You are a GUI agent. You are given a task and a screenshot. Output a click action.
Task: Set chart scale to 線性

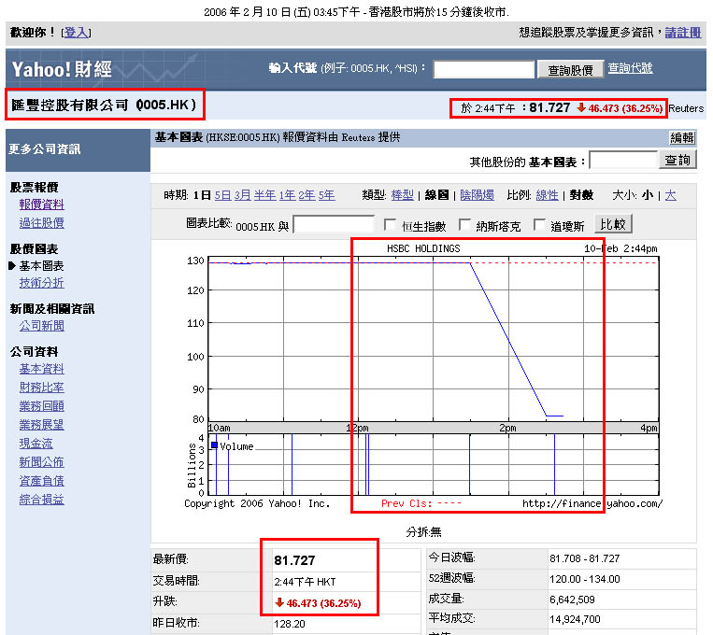click(547, 195)
